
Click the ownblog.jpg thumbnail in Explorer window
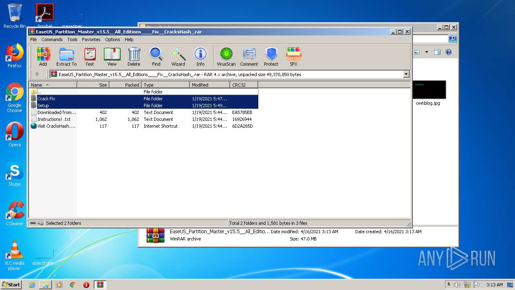click(x=429, y=89)
